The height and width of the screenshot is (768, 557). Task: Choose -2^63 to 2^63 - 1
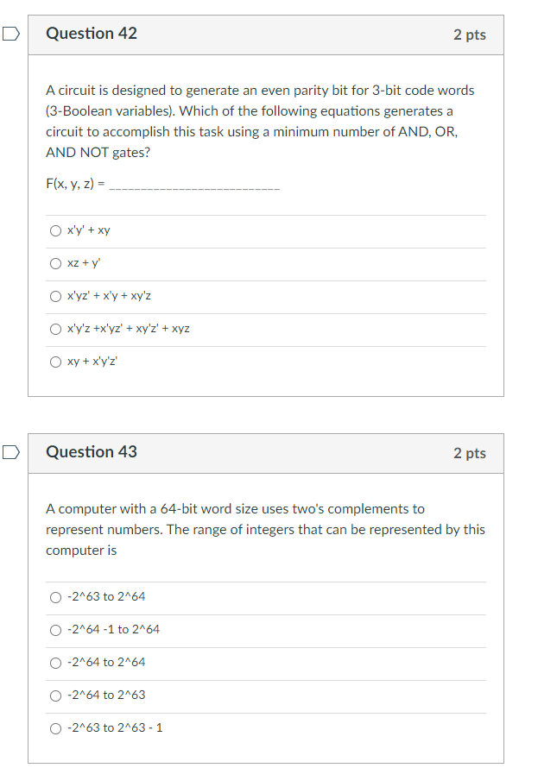[x=55, y=727]
